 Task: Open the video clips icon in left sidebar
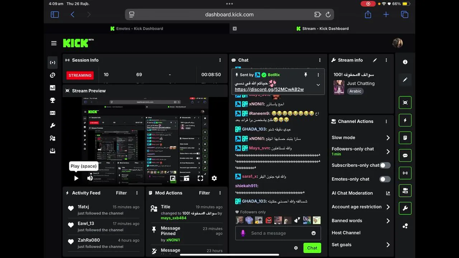tap(53, 113)
